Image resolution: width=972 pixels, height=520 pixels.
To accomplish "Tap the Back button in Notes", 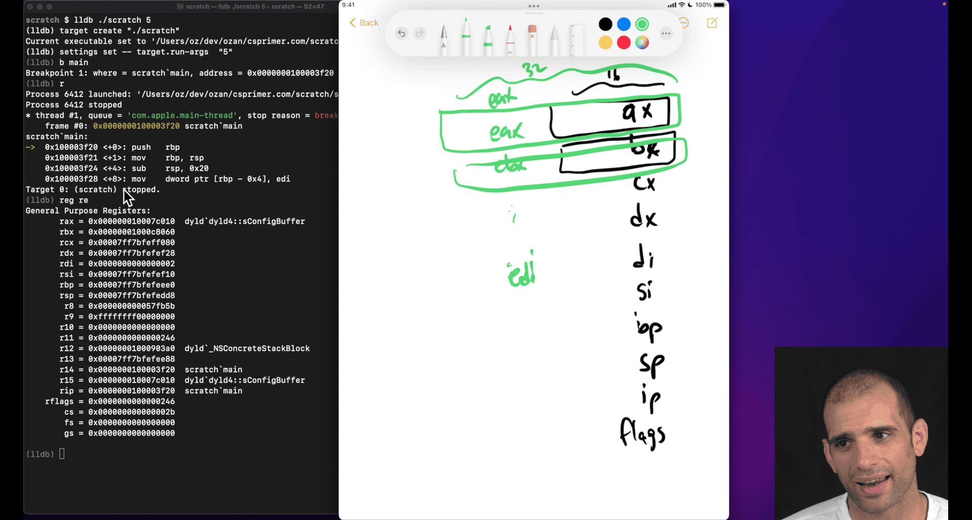I will click(x=364, y=23).
